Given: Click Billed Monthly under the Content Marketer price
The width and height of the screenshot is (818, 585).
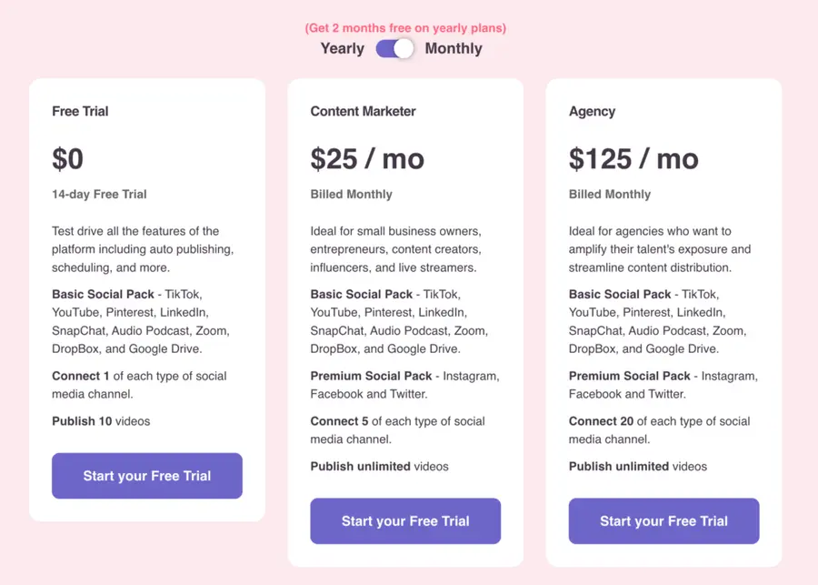Looking at the screenshot, I should (x=351, y=194).
